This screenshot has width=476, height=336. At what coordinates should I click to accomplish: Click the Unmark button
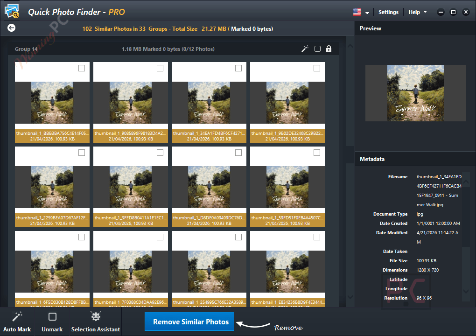coord(52,322)
